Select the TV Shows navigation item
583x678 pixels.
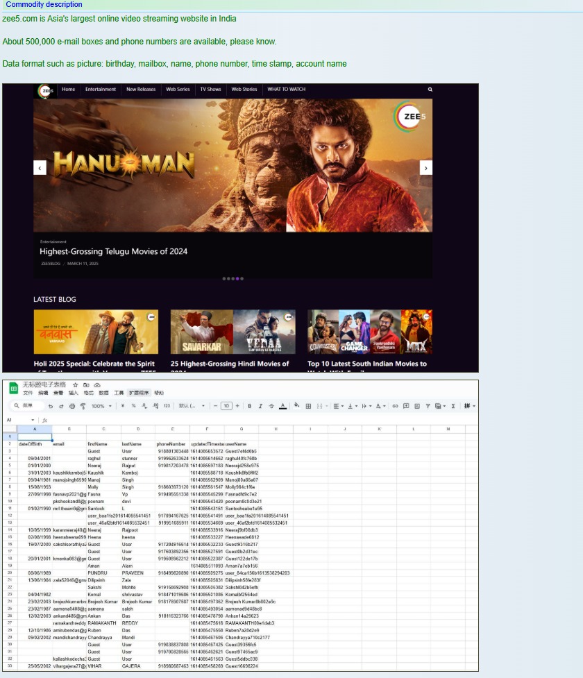coord(210,90)
